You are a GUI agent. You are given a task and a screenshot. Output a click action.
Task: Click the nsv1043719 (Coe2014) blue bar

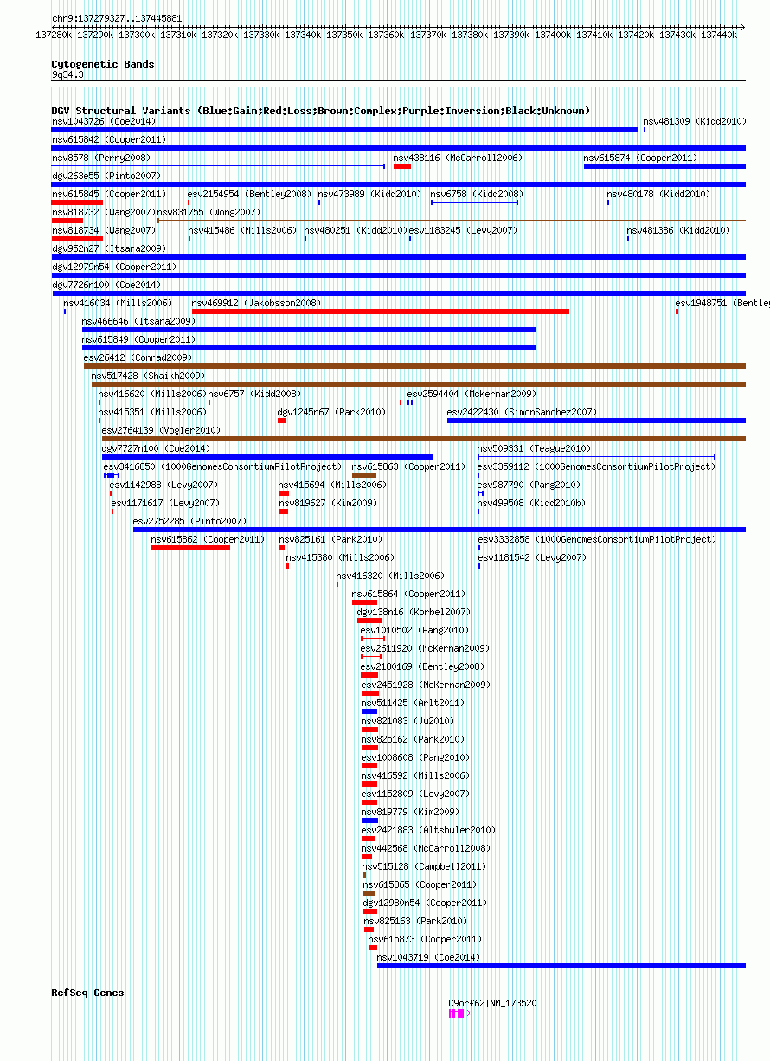(561, 966)
